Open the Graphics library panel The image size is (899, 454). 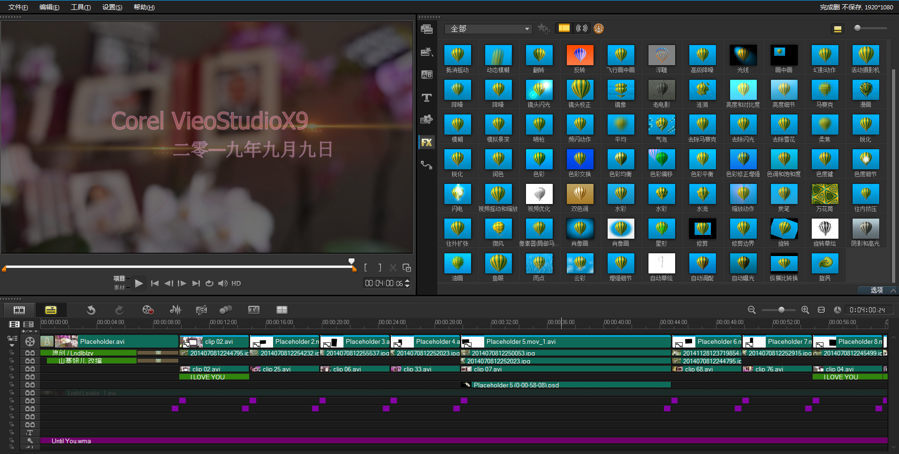pos(427,120)
